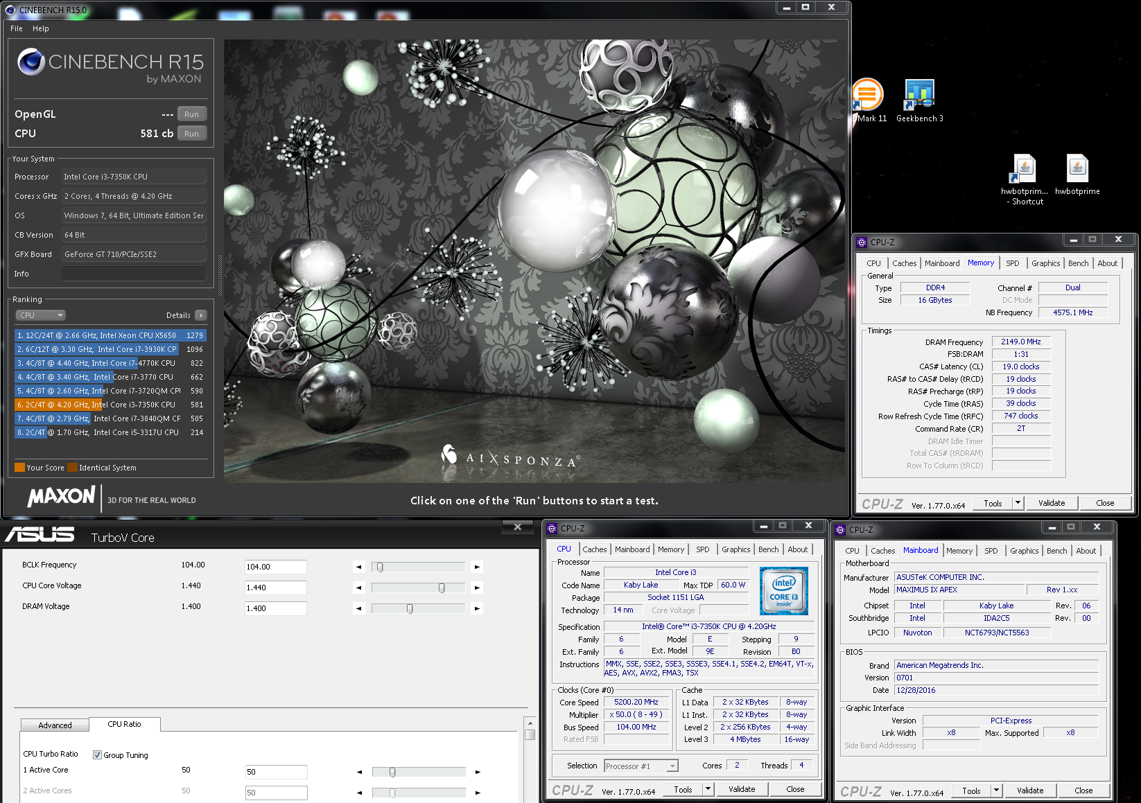Click the 1 Active Core input field
This screenshot has height=803, width=1141.
[x=276, y=772]
